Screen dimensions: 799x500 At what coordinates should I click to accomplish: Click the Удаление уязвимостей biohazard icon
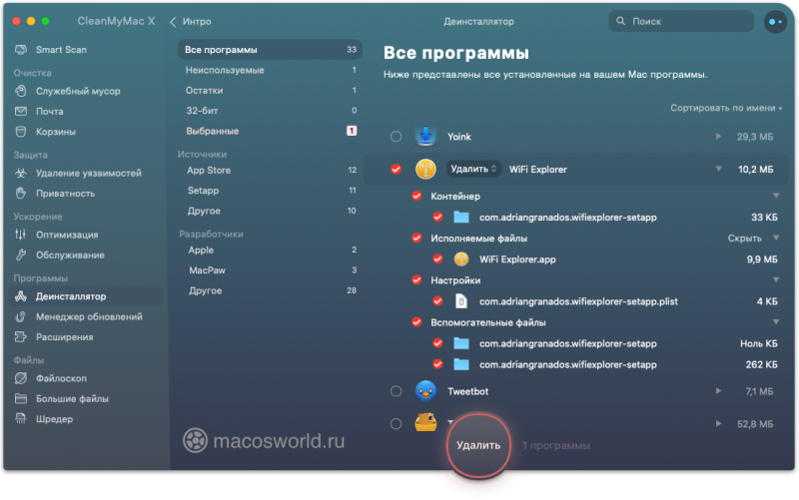(x=21, y=173)
